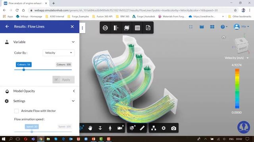Select the Orbit tool

(x=82, y=128)
